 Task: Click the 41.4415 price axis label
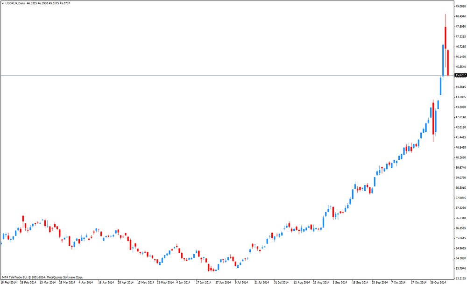pyautogui.click(x=460, y=137)
